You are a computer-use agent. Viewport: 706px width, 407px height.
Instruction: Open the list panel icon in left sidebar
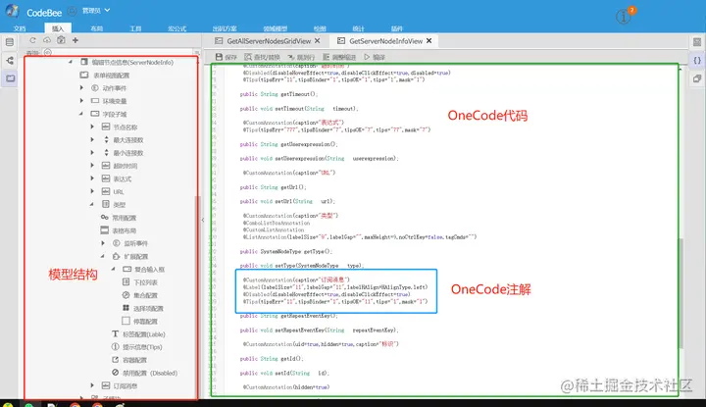10,42
